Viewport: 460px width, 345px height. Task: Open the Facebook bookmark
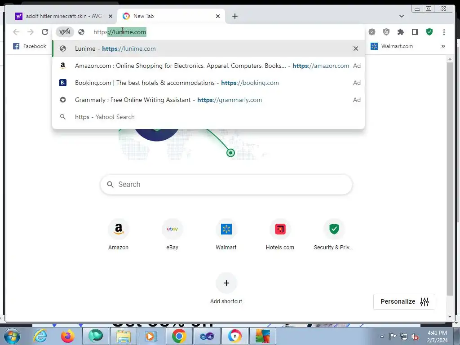point(30,46)
